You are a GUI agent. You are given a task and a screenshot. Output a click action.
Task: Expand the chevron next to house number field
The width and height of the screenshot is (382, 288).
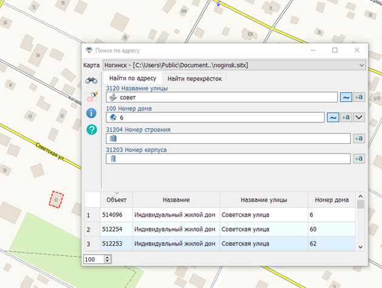coord(358,118)
